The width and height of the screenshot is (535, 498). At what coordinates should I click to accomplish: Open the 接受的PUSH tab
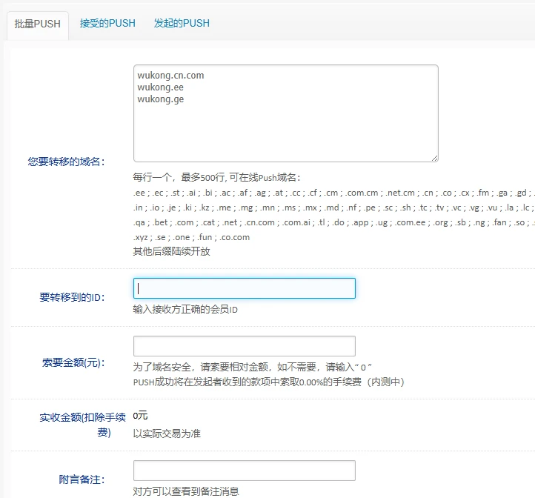tap(107, 23)
